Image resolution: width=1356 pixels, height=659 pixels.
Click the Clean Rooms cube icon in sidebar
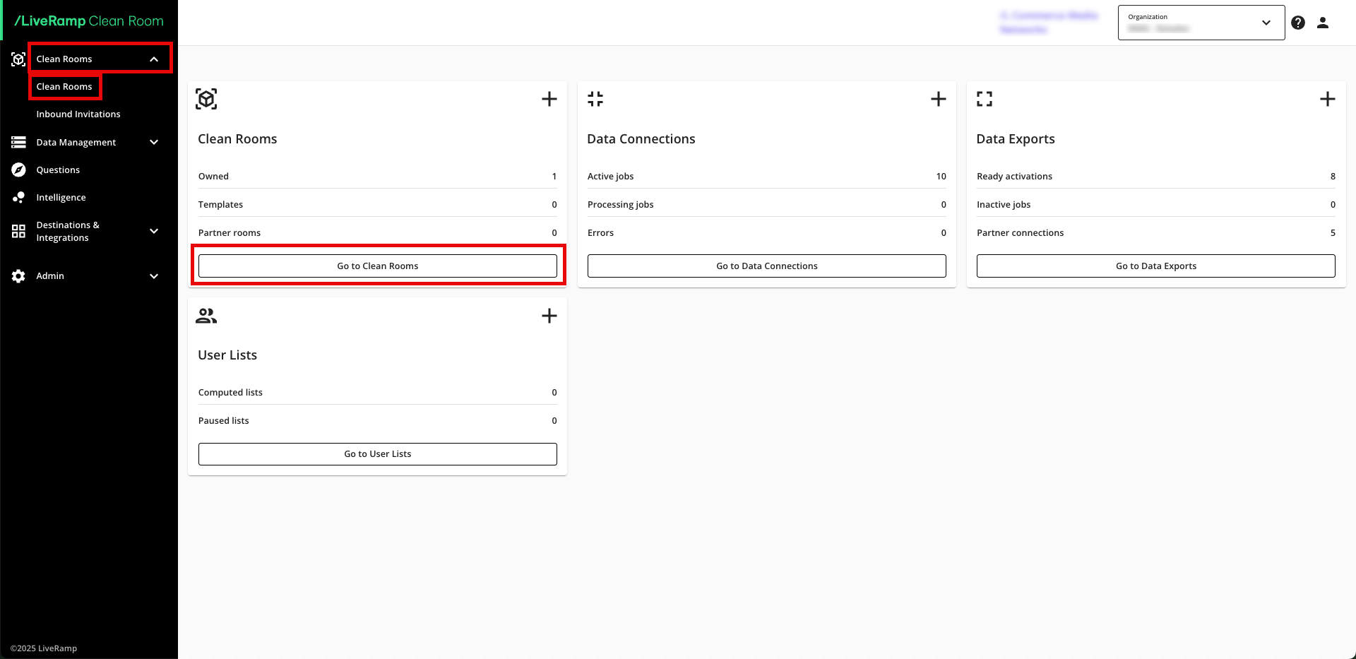click(x=18, y=59)
